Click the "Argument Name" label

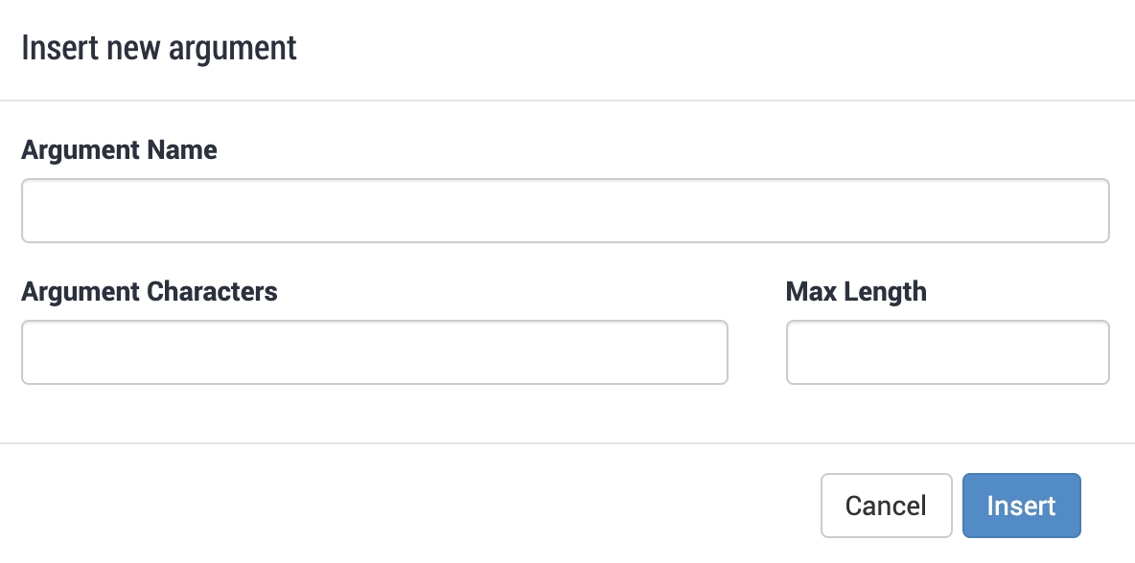click(119, 150)
